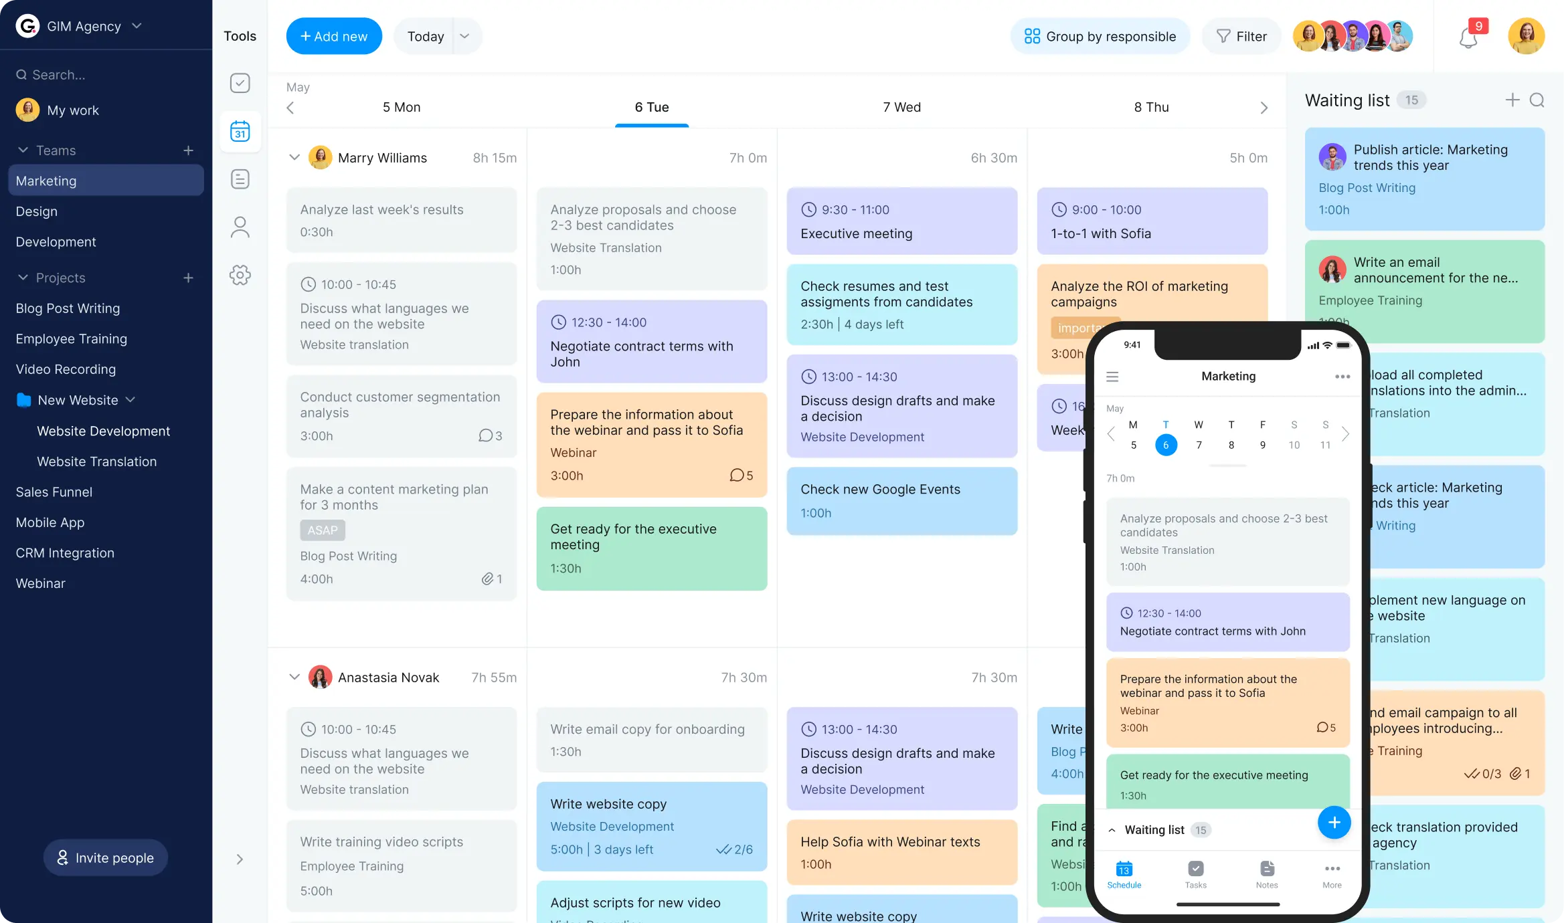Collapse the New Website folder chevron

coord(131,400)
